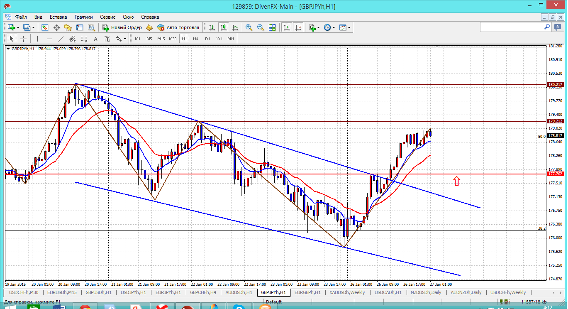Image resolution: width=568 pixels, height=309 pixels.
Task: Show the Market Watch window
Action: [x=45, y=27]
